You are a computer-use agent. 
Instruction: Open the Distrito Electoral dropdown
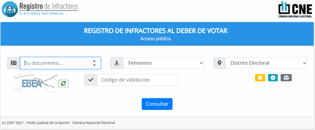pos(266,63)
